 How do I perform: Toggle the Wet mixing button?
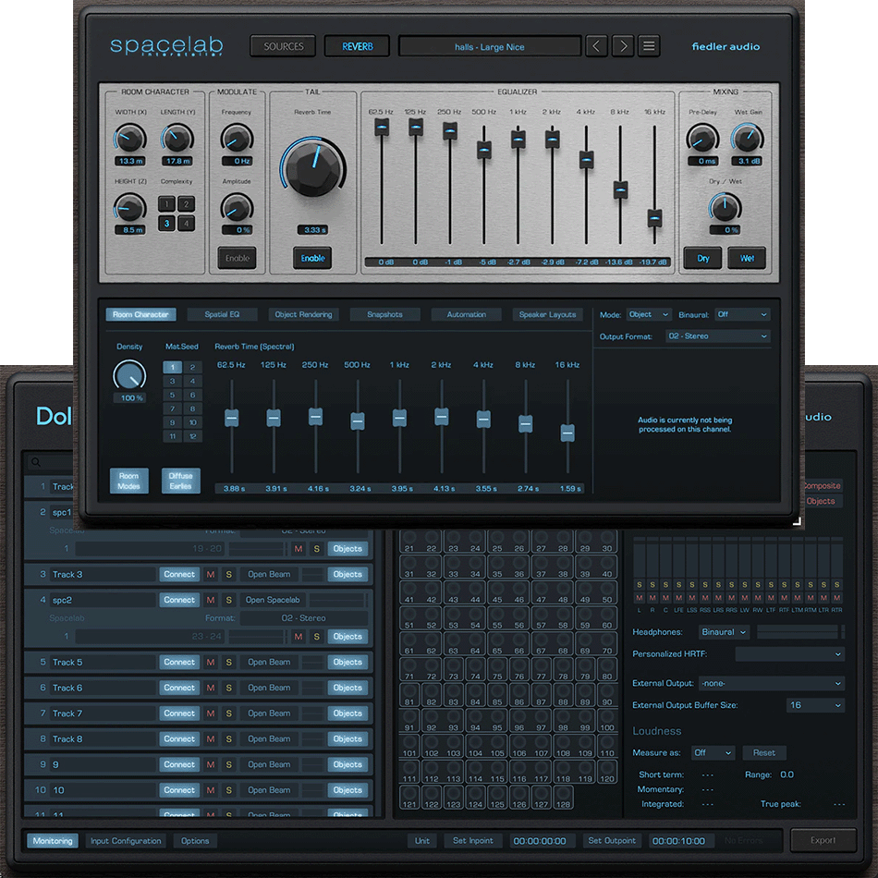[x=747, y=258]
